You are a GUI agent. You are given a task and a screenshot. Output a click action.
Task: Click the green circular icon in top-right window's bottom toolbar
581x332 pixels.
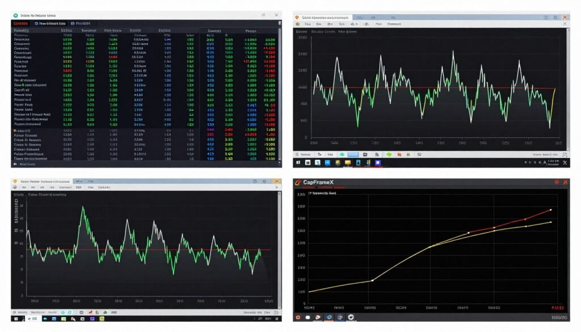tap(342, 154)
